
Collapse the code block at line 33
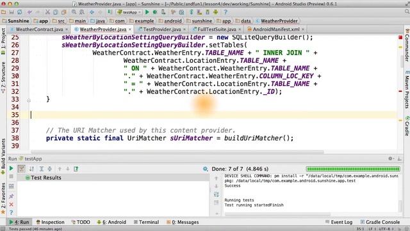pos(29,100)
